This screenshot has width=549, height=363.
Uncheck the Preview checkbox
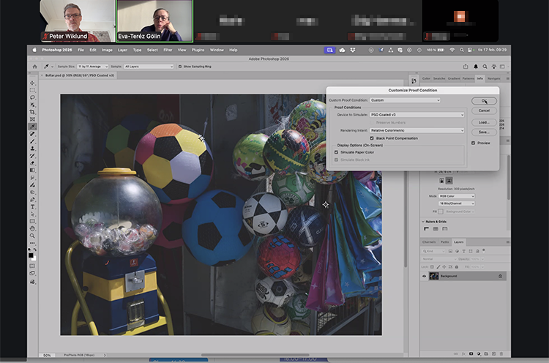click(x=474, y=143)
